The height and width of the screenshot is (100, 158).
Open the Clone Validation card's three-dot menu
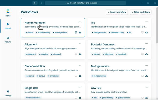pyautogui.click(x=80, y=65)
